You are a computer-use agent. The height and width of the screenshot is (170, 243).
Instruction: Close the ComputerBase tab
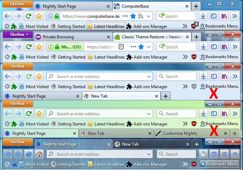[187, 6]
